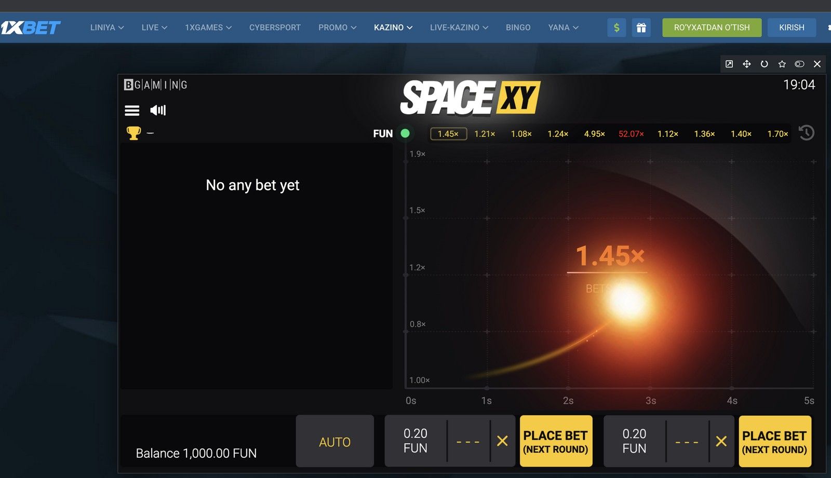Toggle the game view mode switch icon
This screenshot has height=478, width=831.
[x=799, y=64]
